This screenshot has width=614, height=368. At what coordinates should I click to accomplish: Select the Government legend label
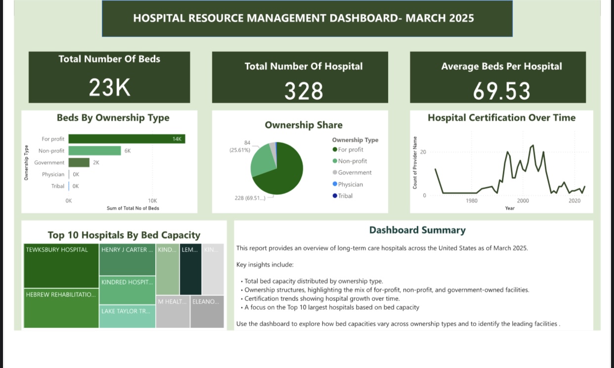point(355,172)
